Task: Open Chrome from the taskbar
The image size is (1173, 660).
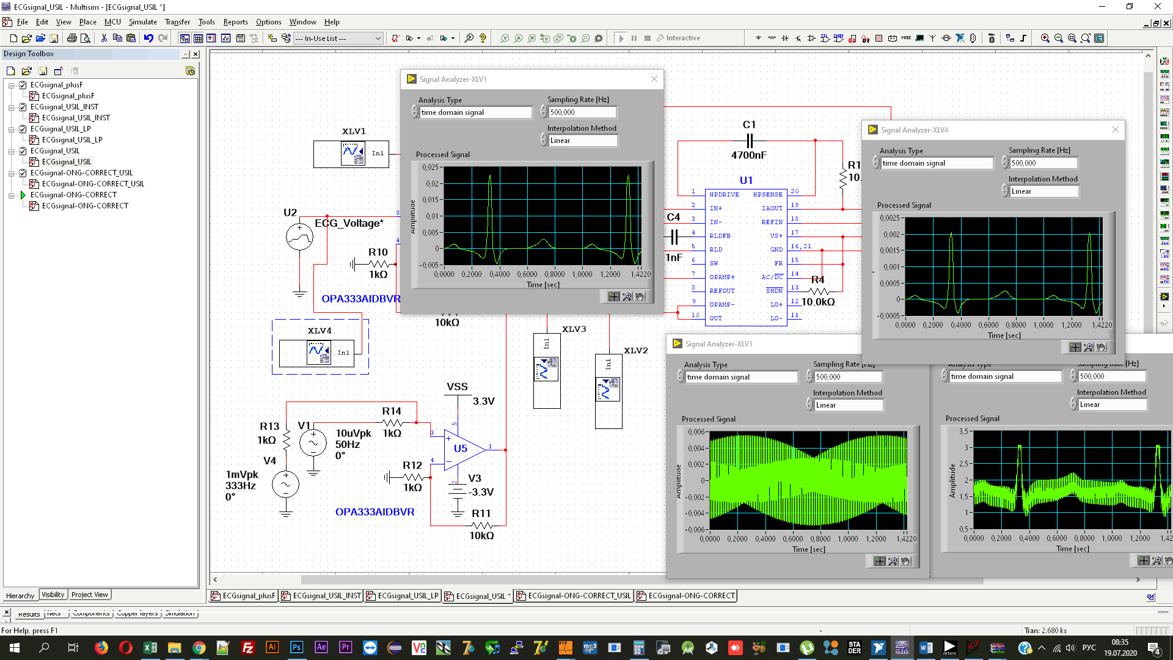Action: click(x=199, y=648)
